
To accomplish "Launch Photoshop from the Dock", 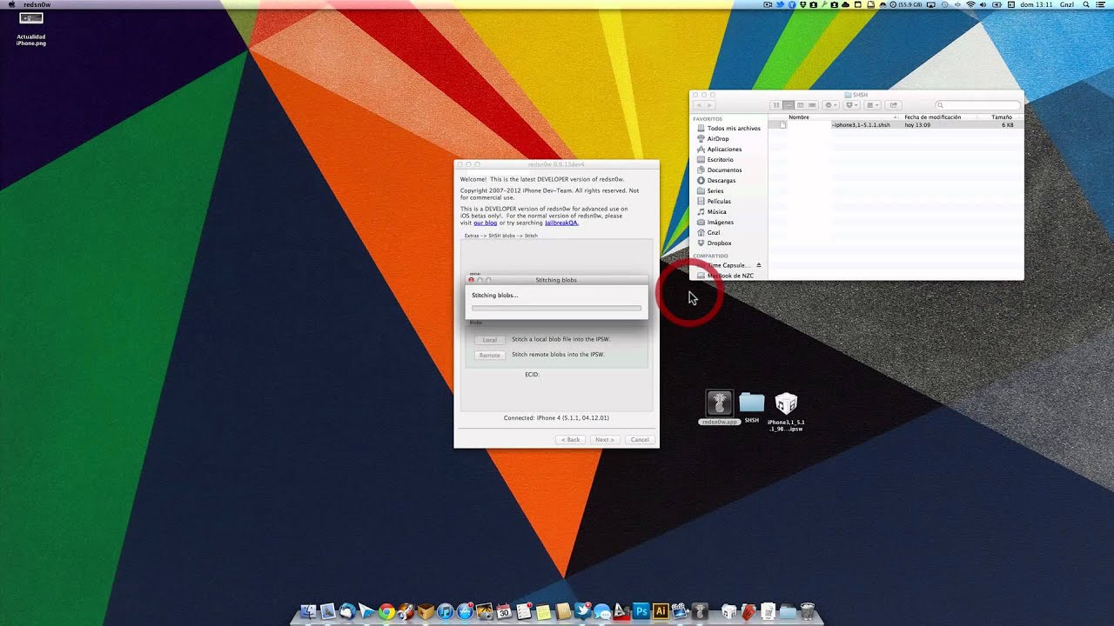I will [641, 611].
